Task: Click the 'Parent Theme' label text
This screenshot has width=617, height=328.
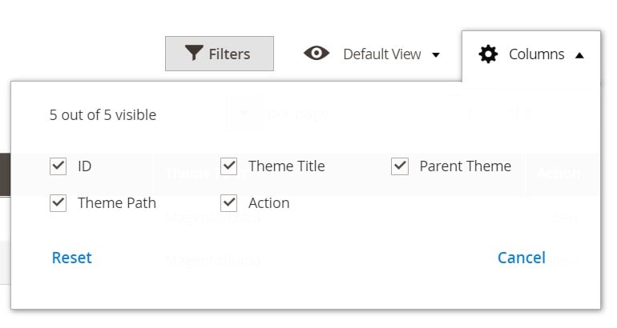Action: 465,166
